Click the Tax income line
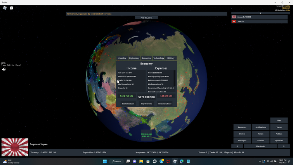The width and height of the screenshot is (293, 165). 125,73
